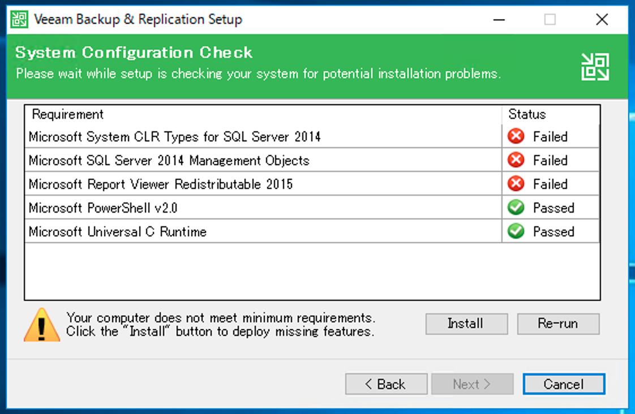The height and width of the screenshot is (414, 635).
Task: Click the red failed icon for CLR Types
Action: [516, 136]
